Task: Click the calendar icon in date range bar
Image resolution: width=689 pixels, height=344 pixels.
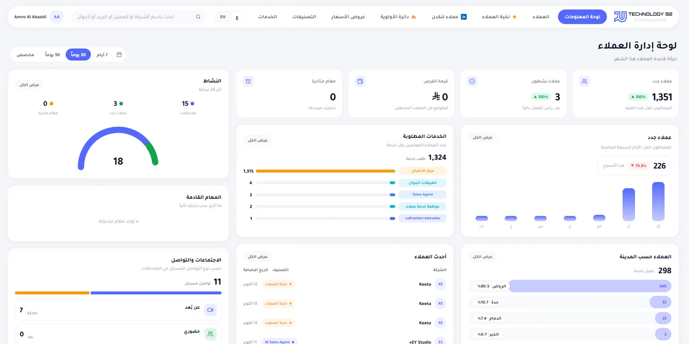Action: tap(119, 55)
